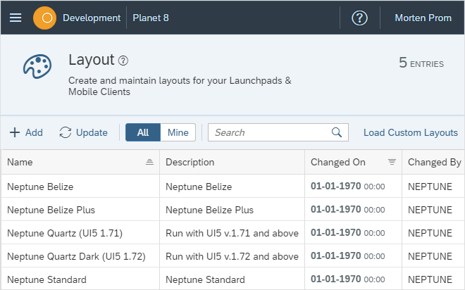Select Neptune Quartz (UI5 1.71) row name
Screen dimensions: 465x290
(x=65, y=233)
